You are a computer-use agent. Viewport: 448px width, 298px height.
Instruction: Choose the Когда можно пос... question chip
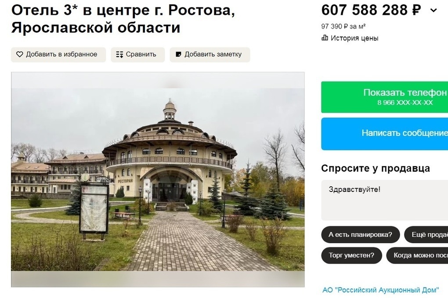(417, 255)
